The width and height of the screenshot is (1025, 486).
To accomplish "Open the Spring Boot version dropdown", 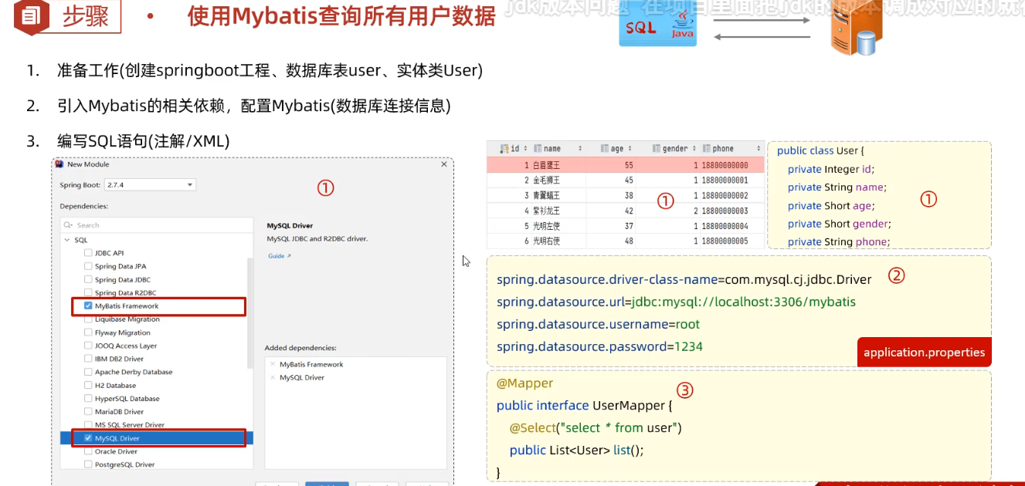I will point(190,185).
